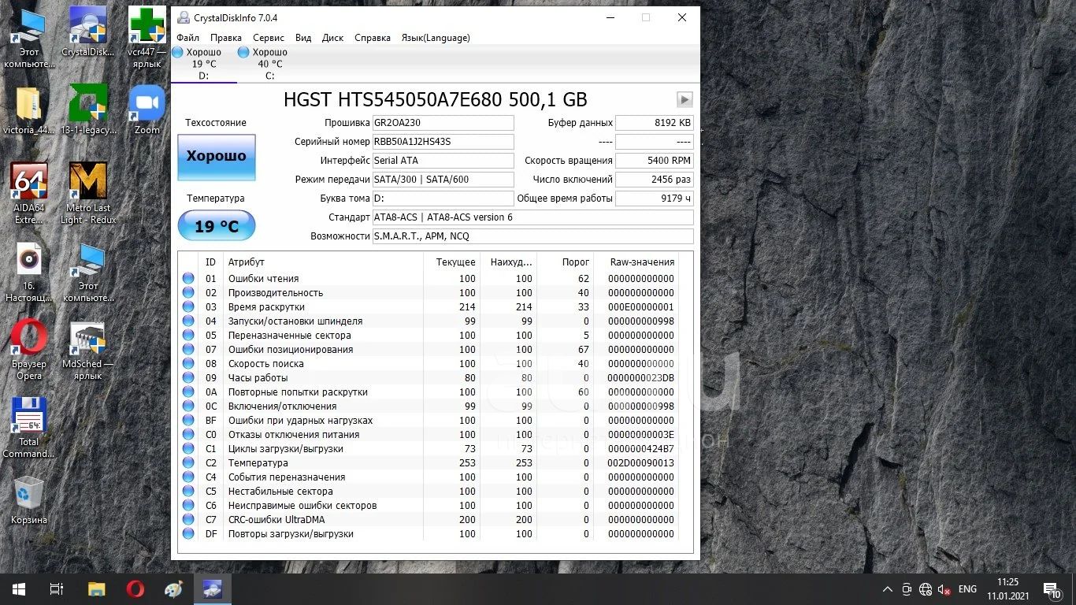The image size is (1076, 605).
Task: Open the Вид menu
Action: [x=303, y=38]
